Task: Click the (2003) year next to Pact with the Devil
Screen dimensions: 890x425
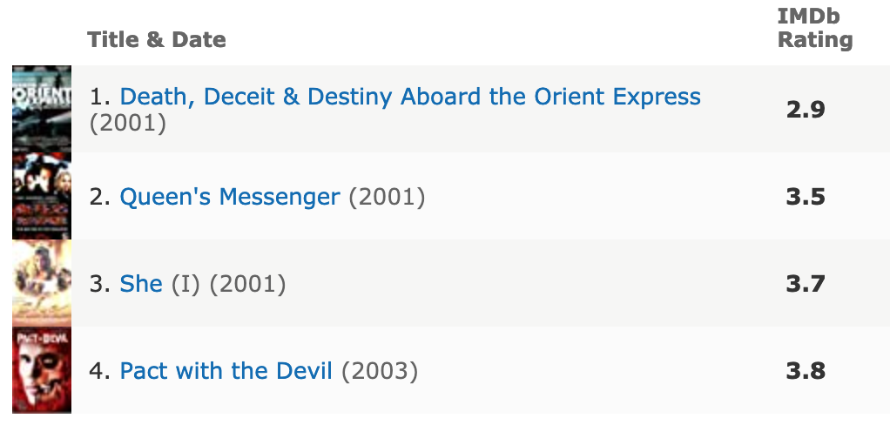Action: (x=379, y=371)
